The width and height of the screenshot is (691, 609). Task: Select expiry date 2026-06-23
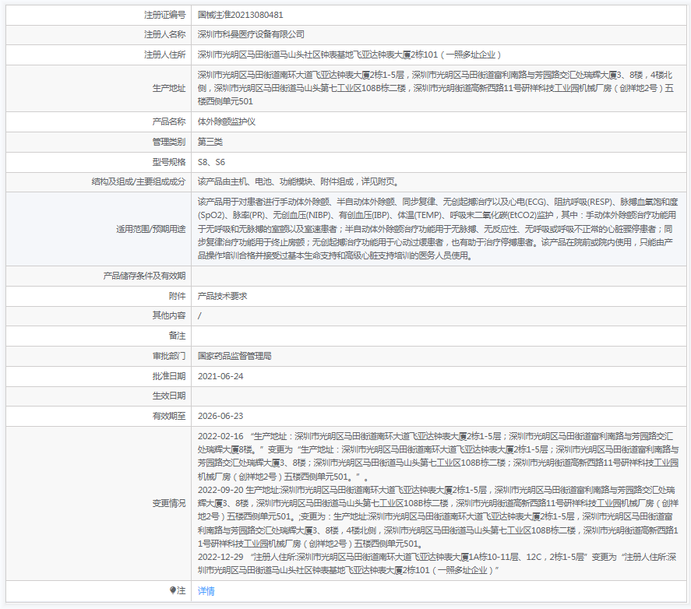click(x=220, y=416)
